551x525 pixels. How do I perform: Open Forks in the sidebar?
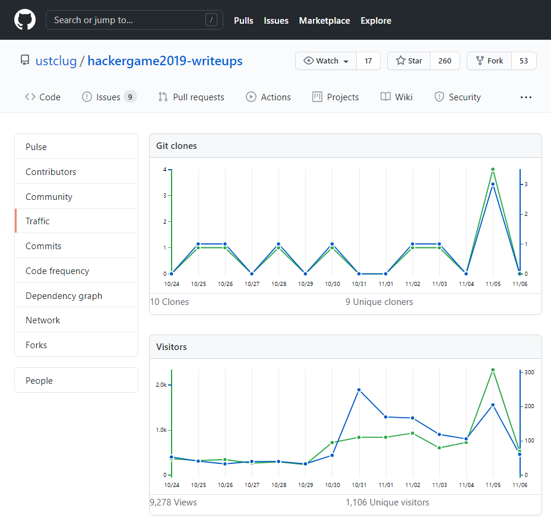tap(76, 345)
